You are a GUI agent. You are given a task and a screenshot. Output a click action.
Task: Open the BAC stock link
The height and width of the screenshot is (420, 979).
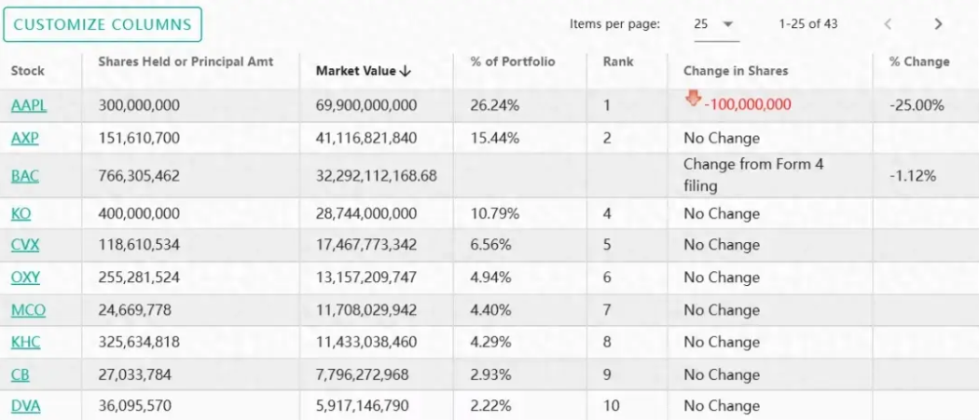[x=25, y=176]
